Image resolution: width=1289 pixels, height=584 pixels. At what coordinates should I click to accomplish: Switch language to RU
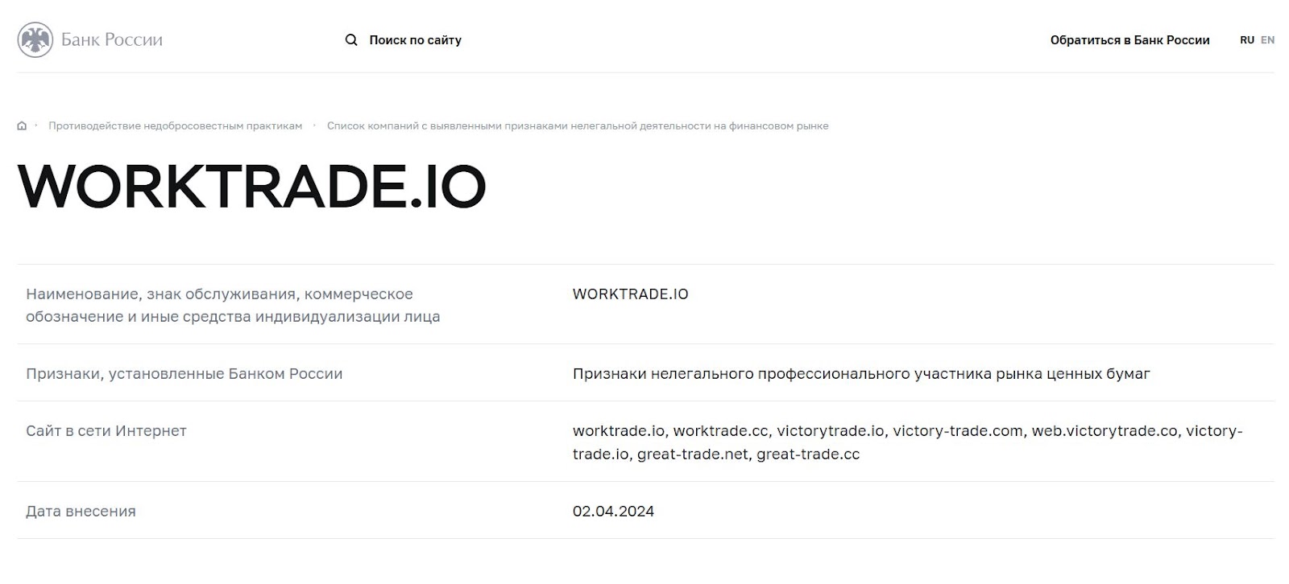tap(1246, 40)
